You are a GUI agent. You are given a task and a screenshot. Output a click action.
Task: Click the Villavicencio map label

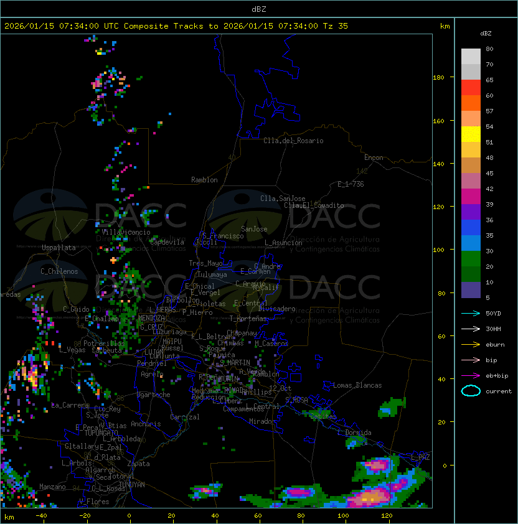click(126, 232)
